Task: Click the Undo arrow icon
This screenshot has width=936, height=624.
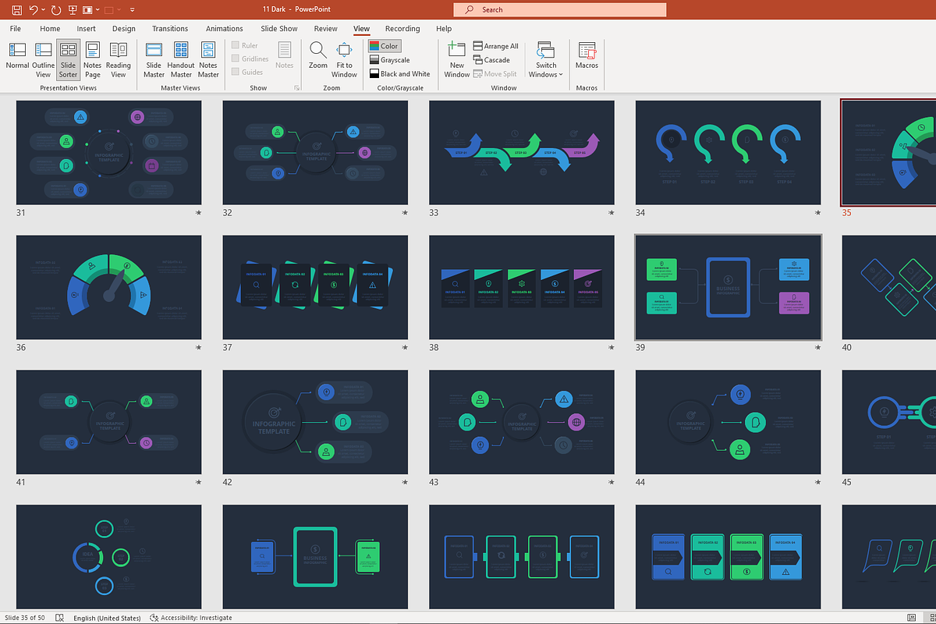Action: [x=34, y=10]
